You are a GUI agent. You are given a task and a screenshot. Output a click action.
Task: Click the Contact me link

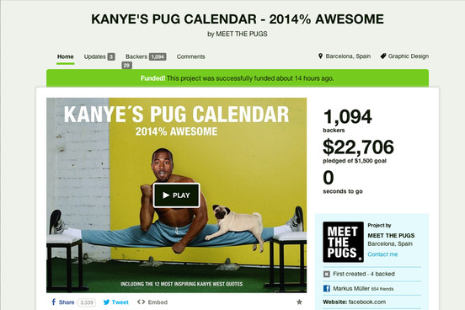click(382, 254)
